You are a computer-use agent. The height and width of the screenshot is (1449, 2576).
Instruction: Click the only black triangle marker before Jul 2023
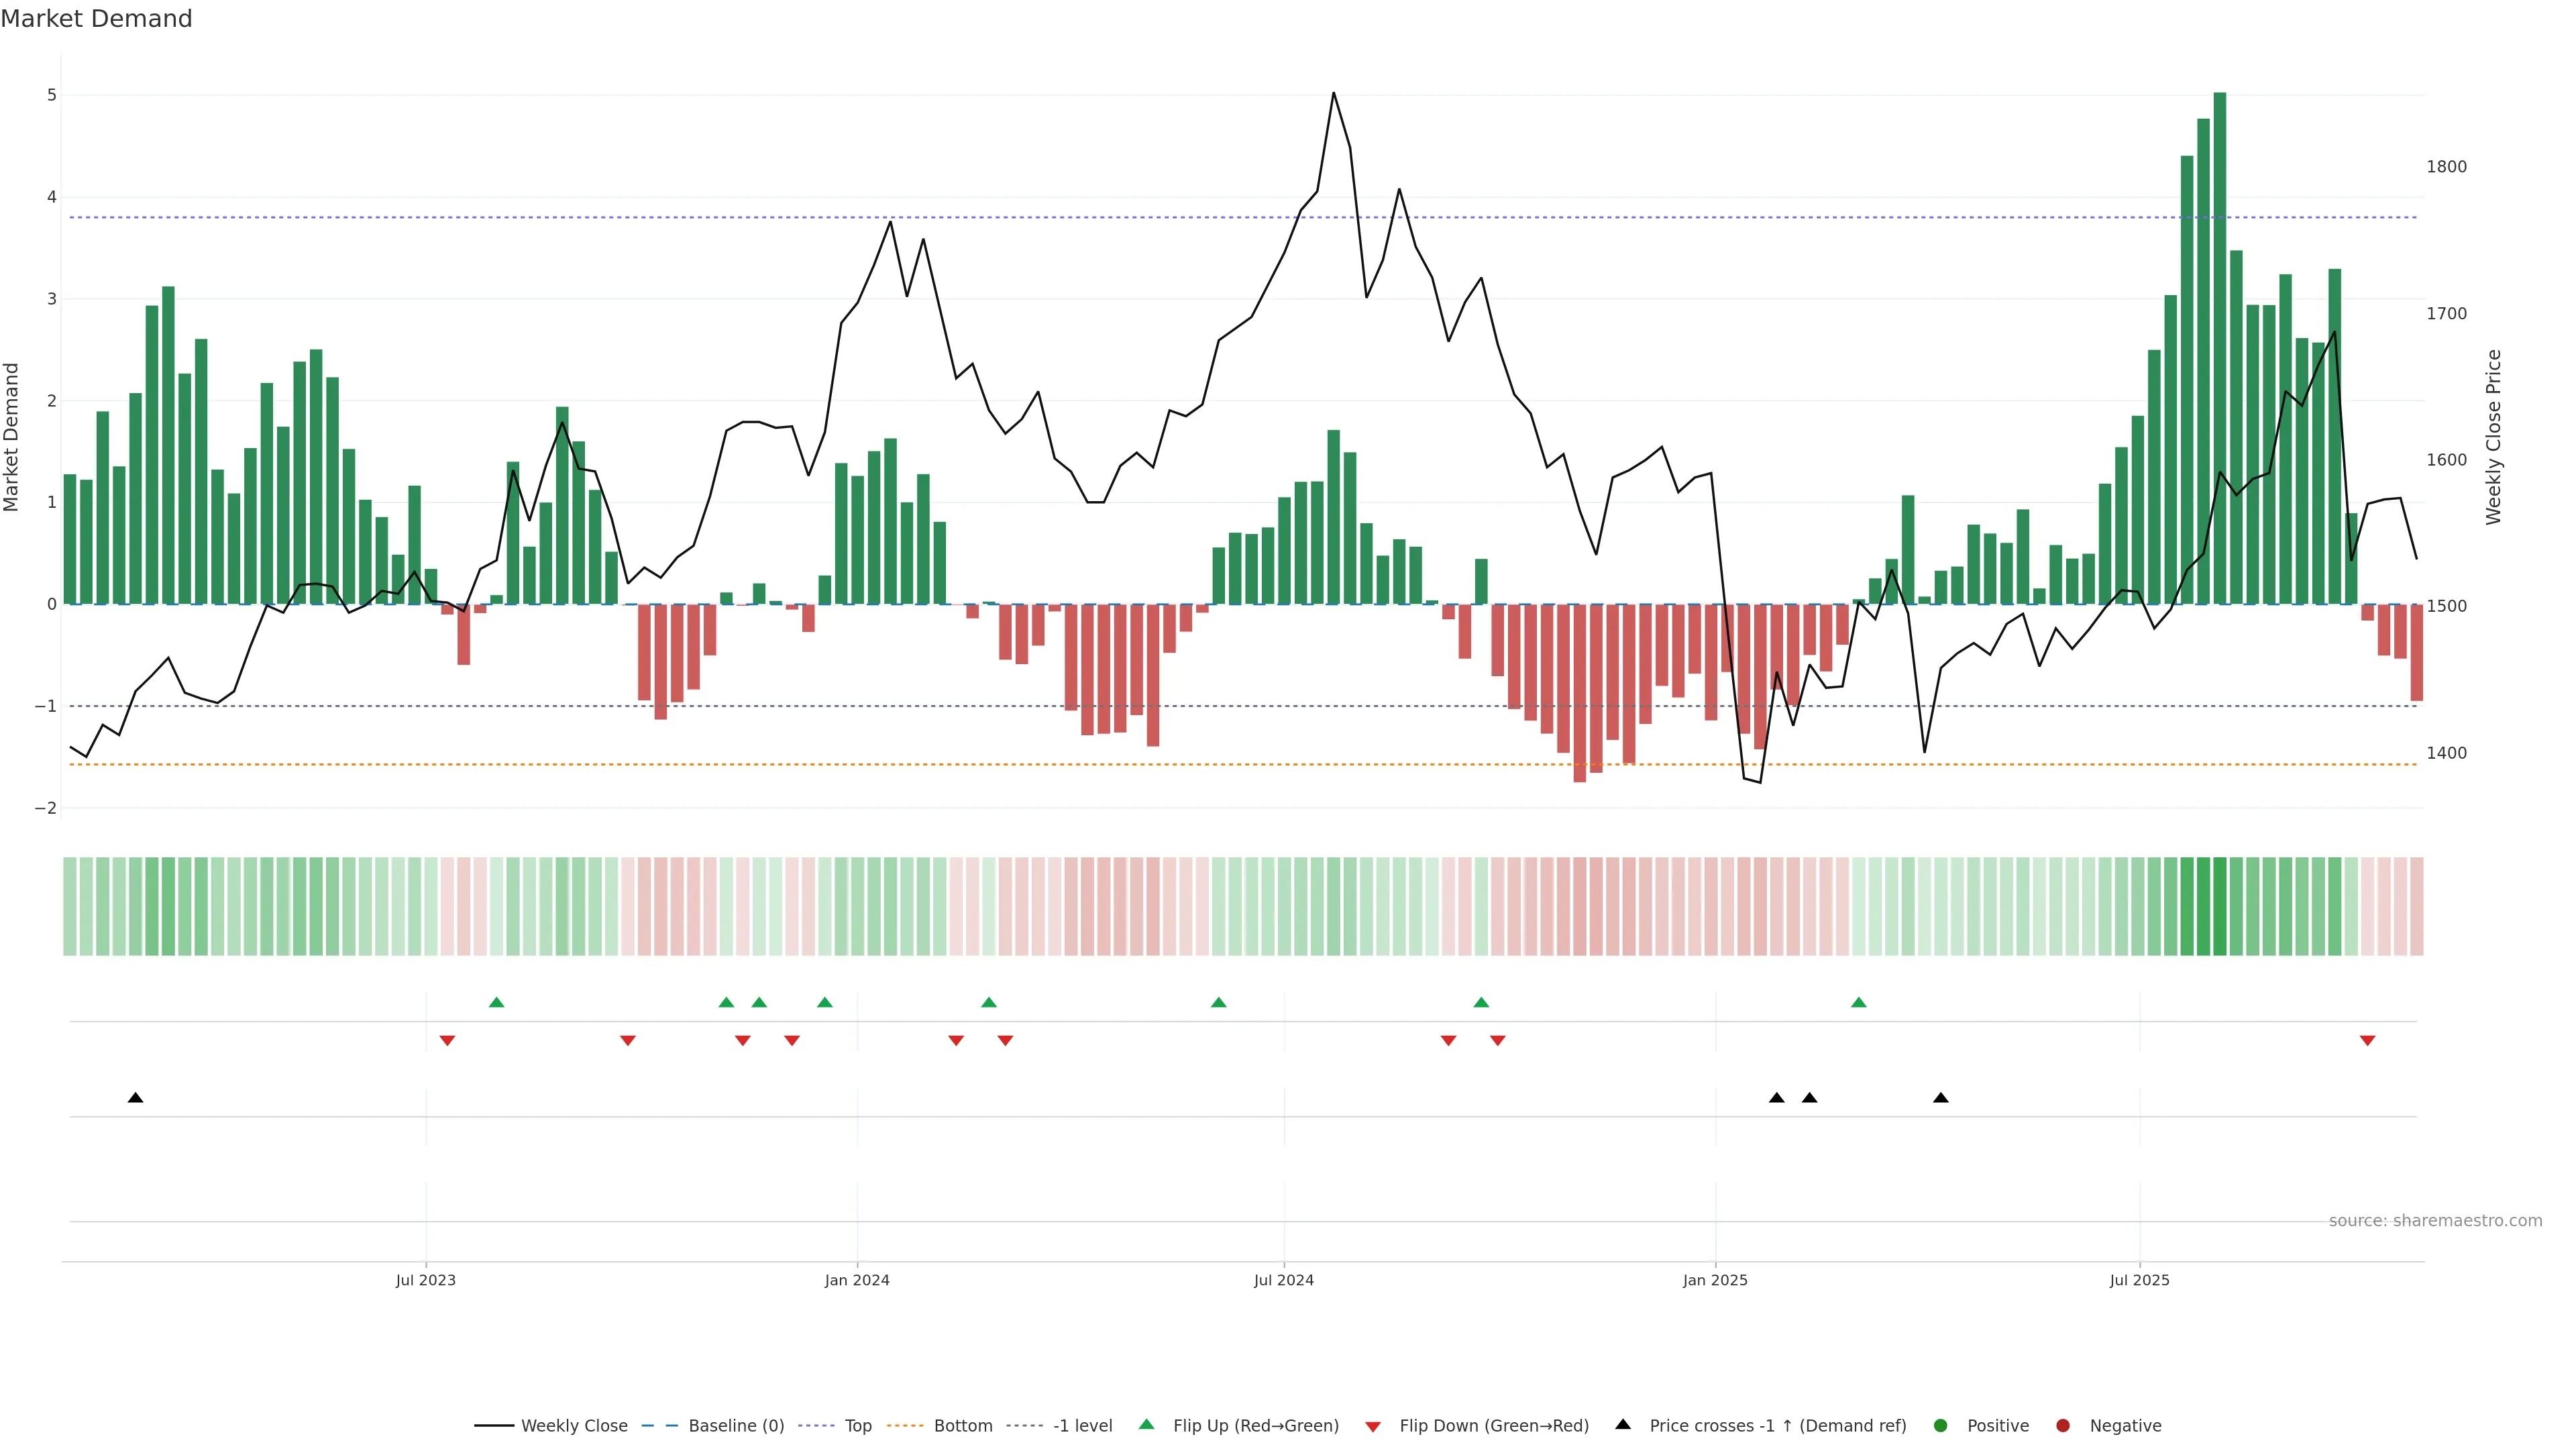click(x=136, y=1098)
